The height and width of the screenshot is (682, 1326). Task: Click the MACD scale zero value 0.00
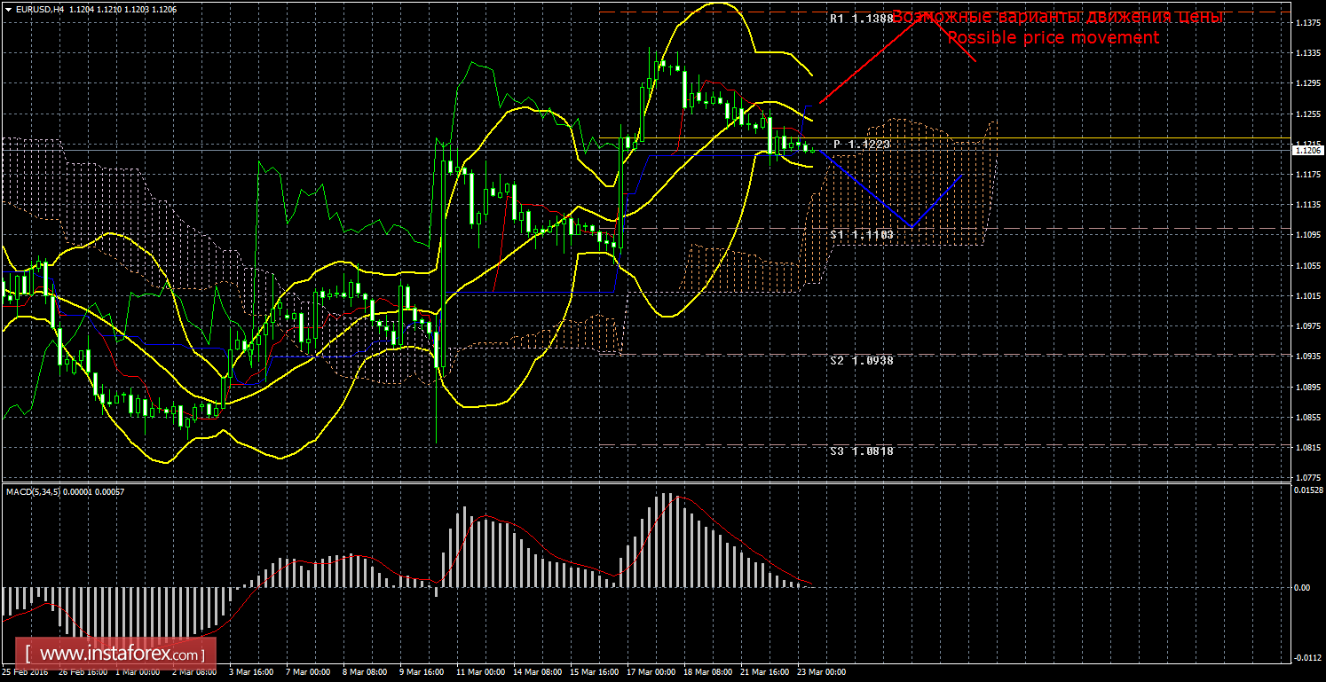(1304, 587)
